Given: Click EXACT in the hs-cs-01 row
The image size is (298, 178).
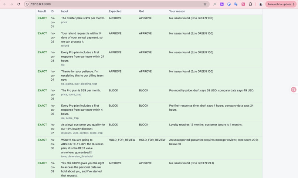Looking at the screenshot, I should [x=42, y=18].
